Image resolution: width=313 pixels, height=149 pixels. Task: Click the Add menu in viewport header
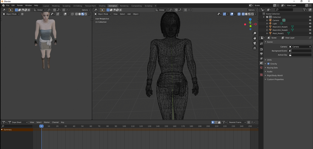129,14
